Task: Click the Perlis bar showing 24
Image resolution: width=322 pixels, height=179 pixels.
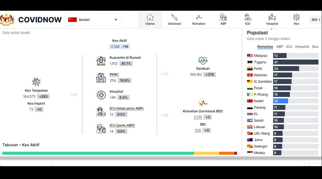Action: (x=286, y=69)
